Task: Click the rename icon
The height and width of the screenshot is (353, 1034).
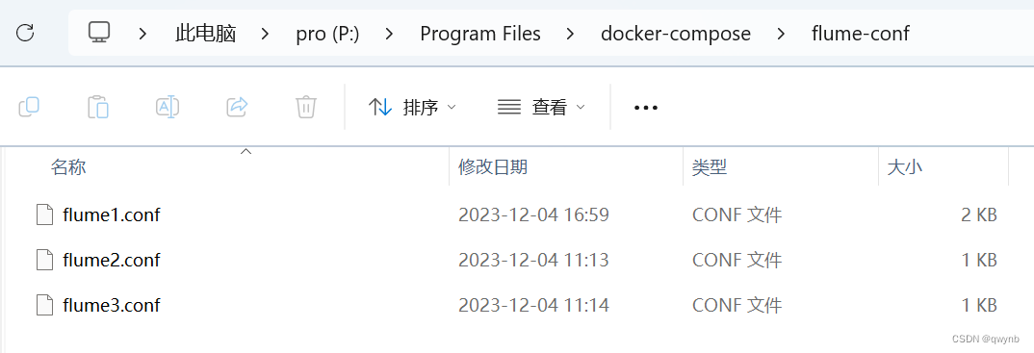Action: pyautogui.click(x=168, y=107)
